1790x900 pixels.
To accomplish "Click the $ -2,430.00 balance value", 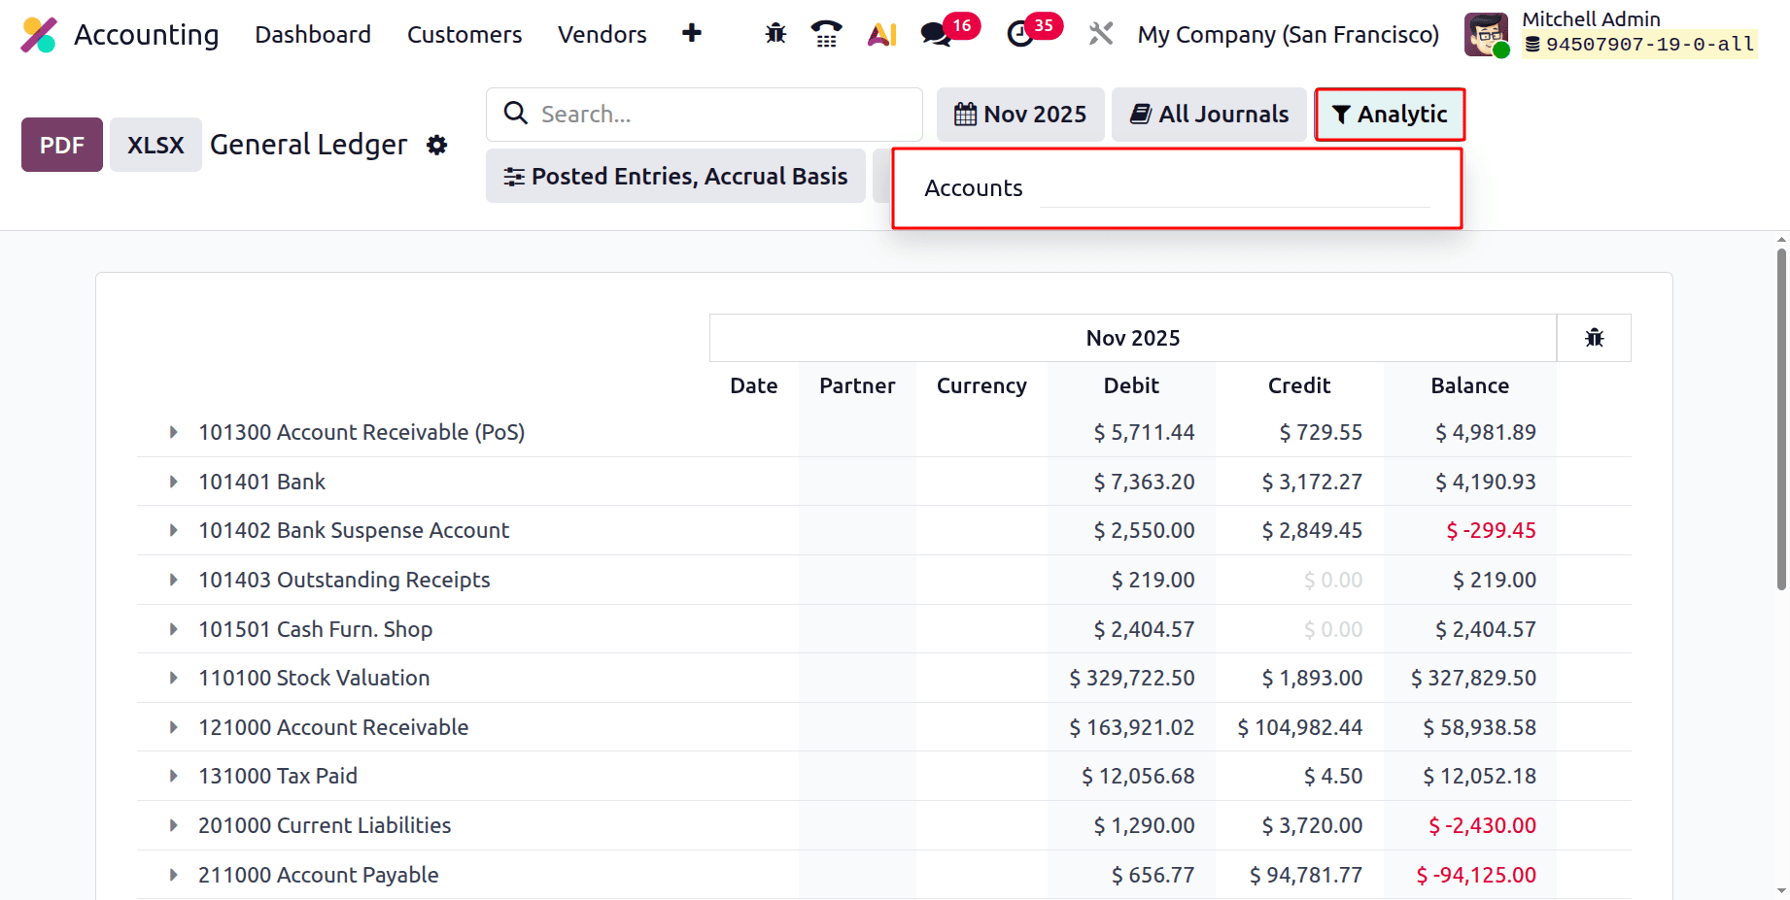I will 1483,825.
